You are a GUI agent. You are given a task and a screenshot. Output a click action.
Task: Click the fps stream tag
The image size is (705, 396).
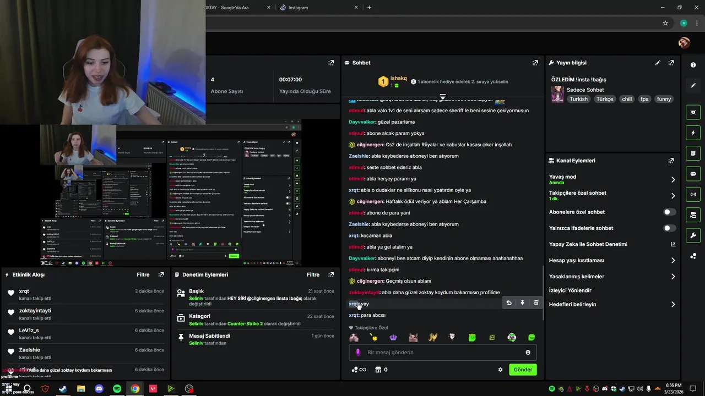tap(644, 99)
